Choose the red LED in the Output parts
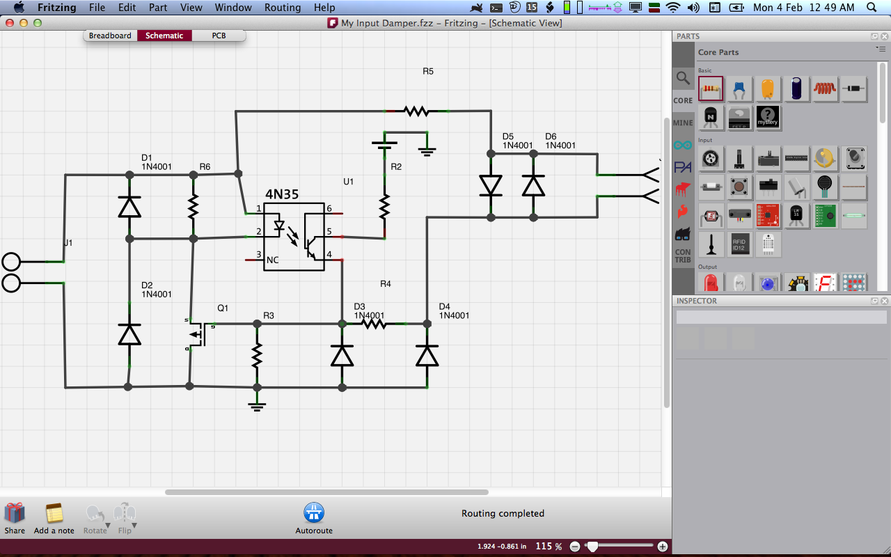This screenshot has width=891, height=557. pos(711,283)
